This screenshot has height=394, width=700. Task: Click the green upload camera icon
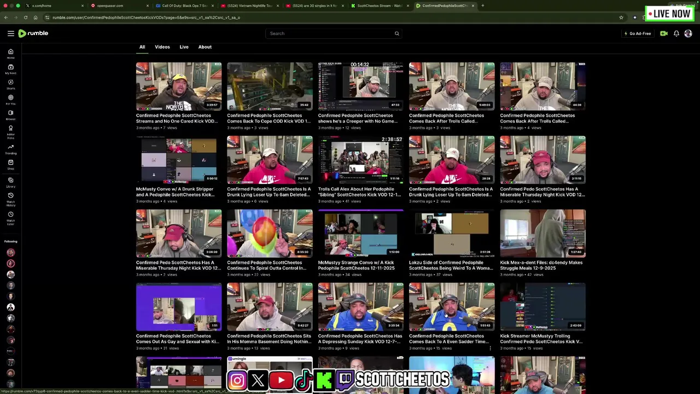(663, 33)
